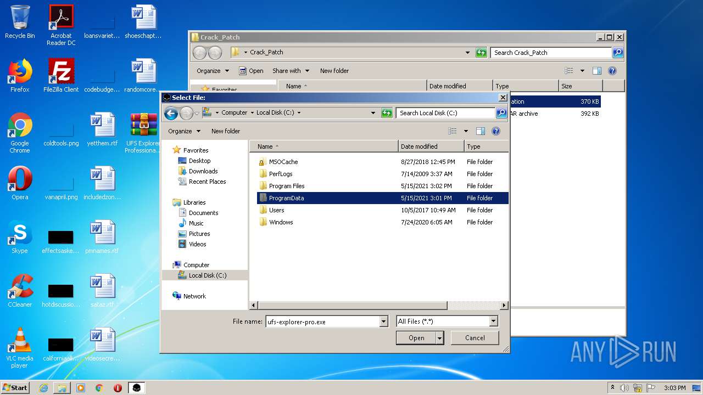Click refresh button in Select File address bar
703x395 pixels.
click(387, 113)
